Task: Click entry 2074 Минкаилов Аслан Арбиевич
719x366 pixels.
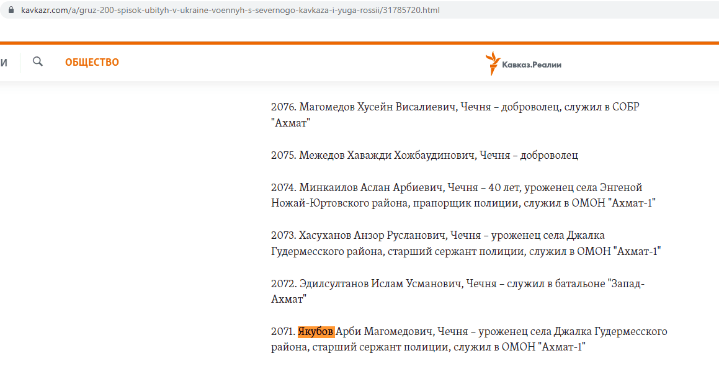Action: tap(463, 195)
